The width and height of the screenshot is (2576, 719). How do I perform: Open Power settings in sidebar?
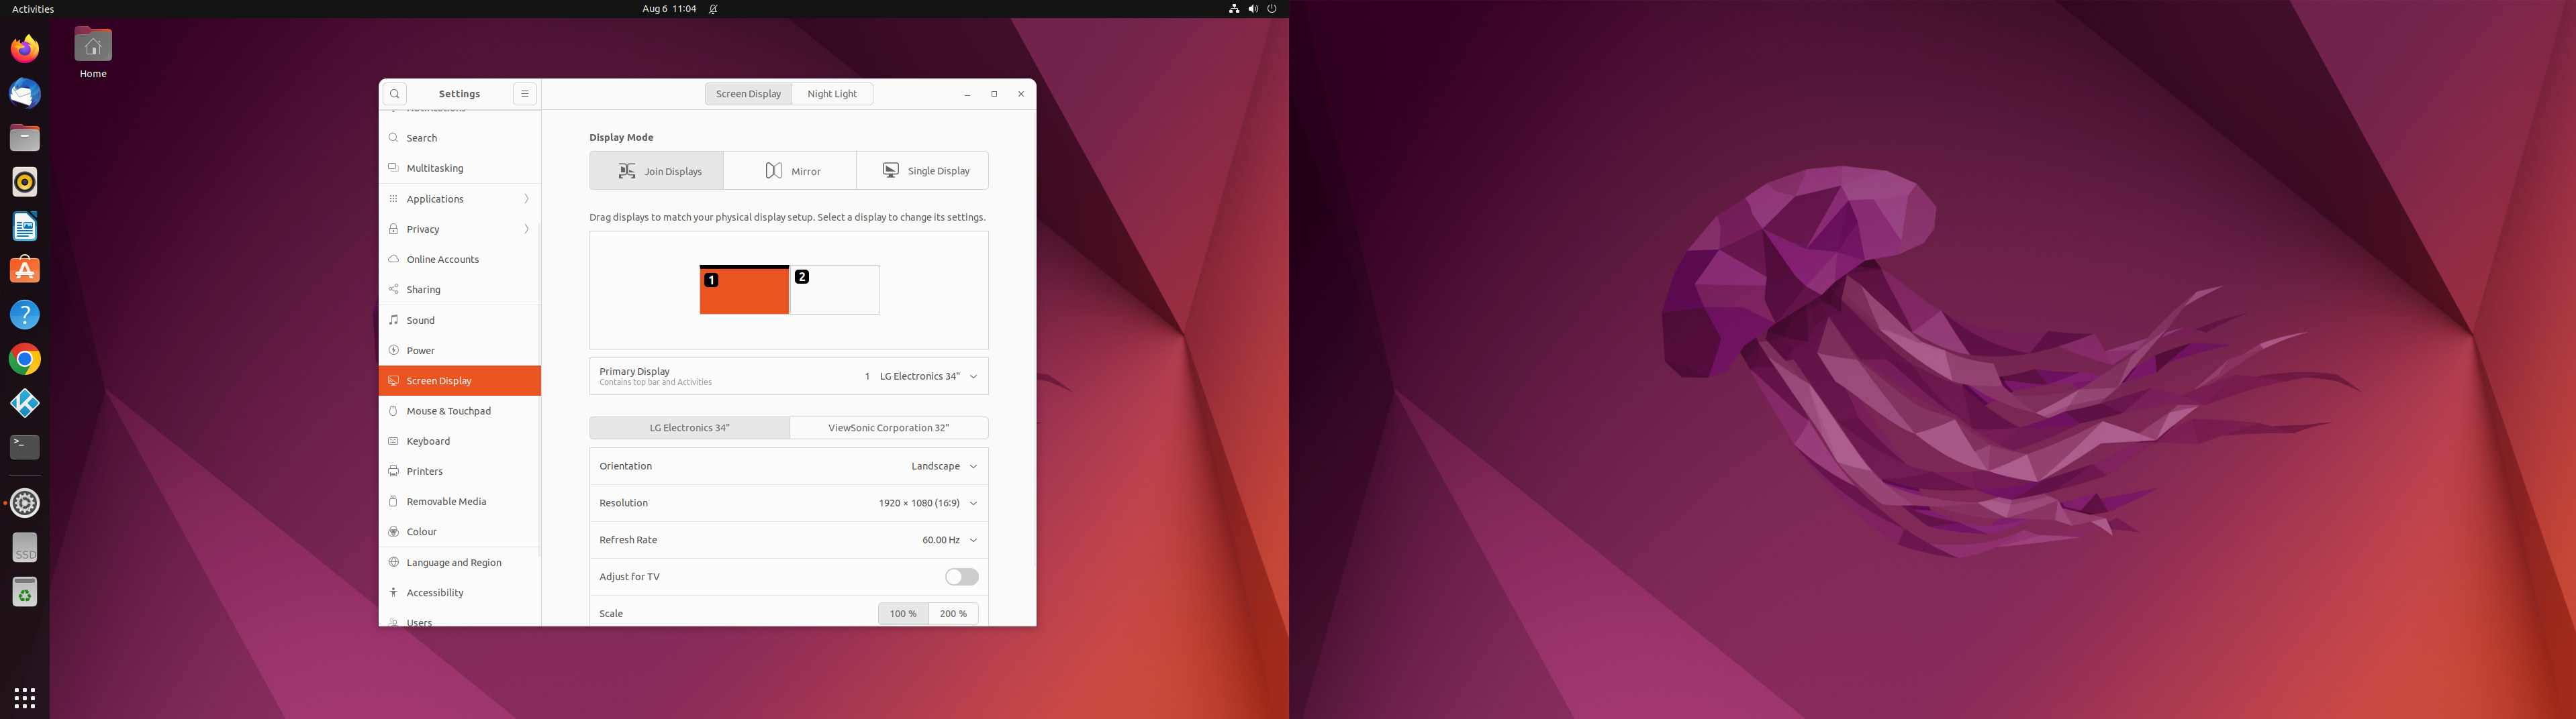(460, 351)
